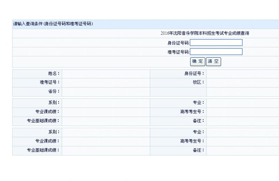The image size is (279, 181).
Task: Select the second 专业基础课成绩 label
Action: tap(43, 150)
